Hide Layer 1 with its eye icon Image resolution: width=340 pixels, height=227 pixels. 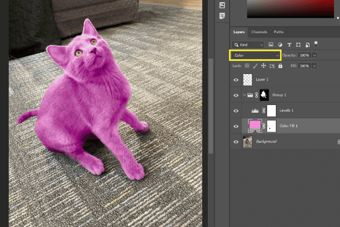[x=236, y=80]
